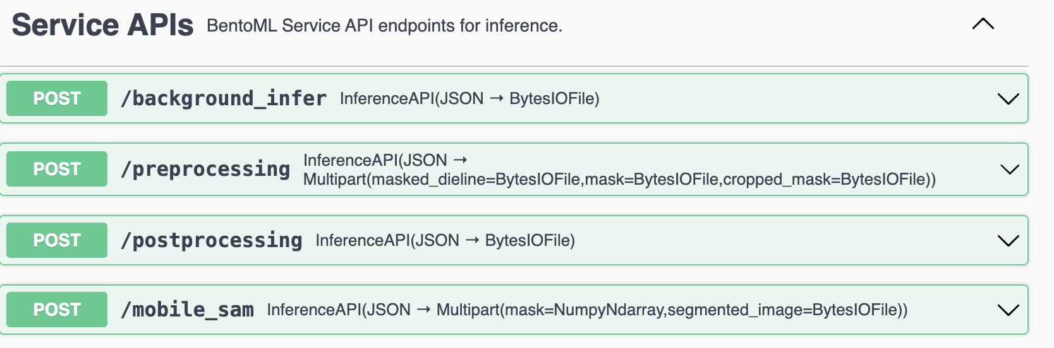The height and width of the screenshot is (348, 1054).
Task: Open the /preprocessing path link
Action: click(205, 169)
